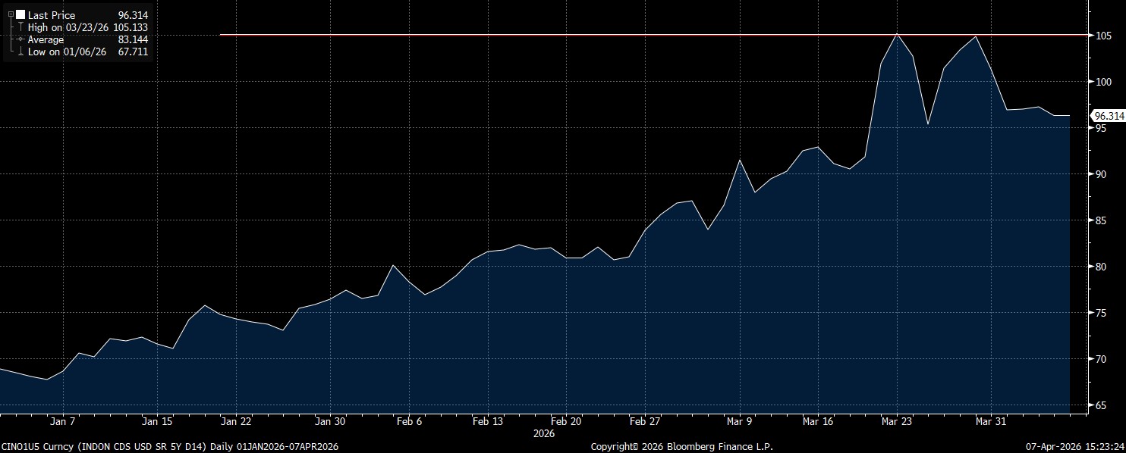
Task: Click the CINO1U5 Curncy ticker description text
Action: pyautogui.click(x=171, y=446)
